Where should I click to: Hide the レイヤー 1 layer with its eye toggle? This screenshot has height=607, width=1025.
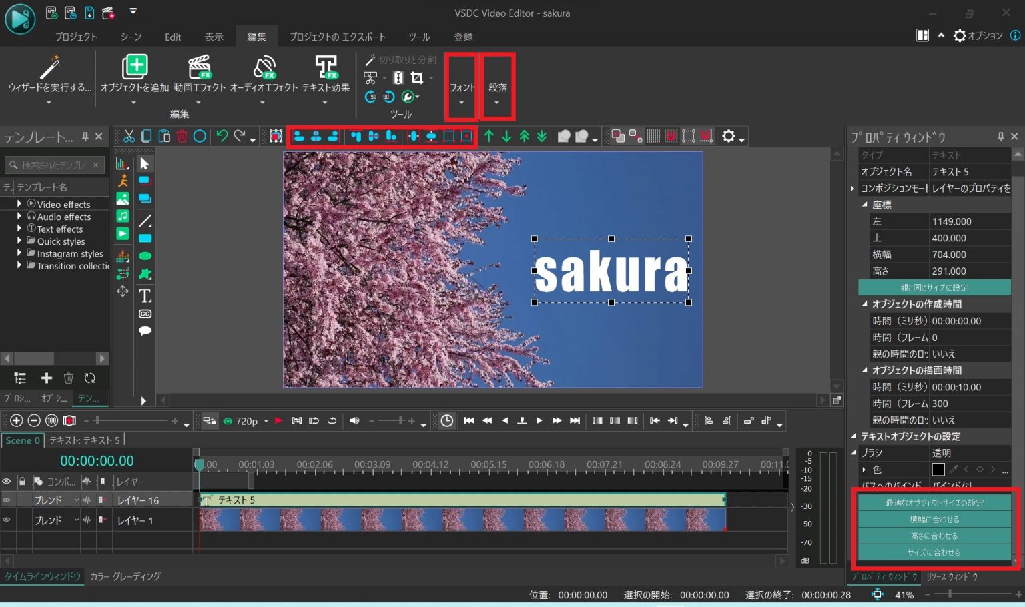[x=7, y=520]
